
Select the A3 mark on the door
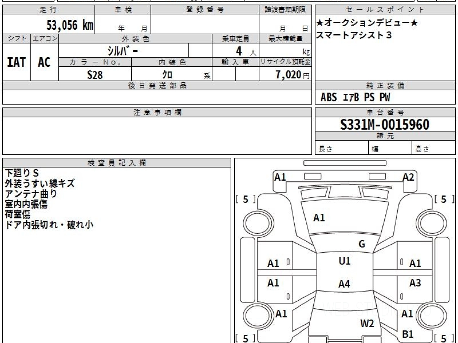click(415, 283)
